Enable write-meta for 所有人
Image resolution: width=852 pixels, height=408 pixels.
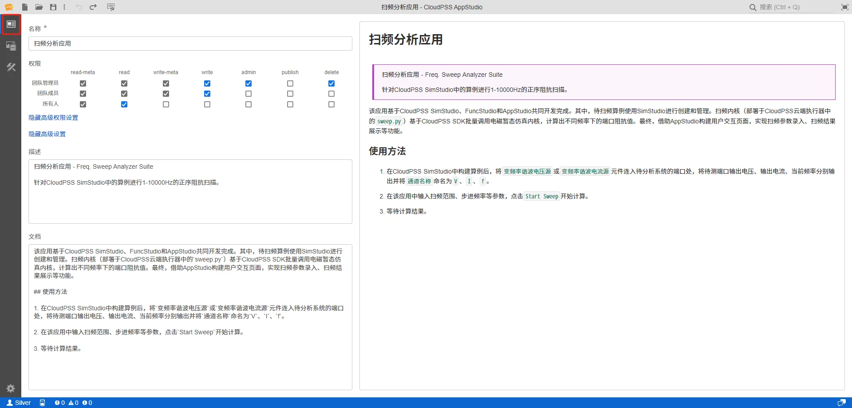[166, 104]
